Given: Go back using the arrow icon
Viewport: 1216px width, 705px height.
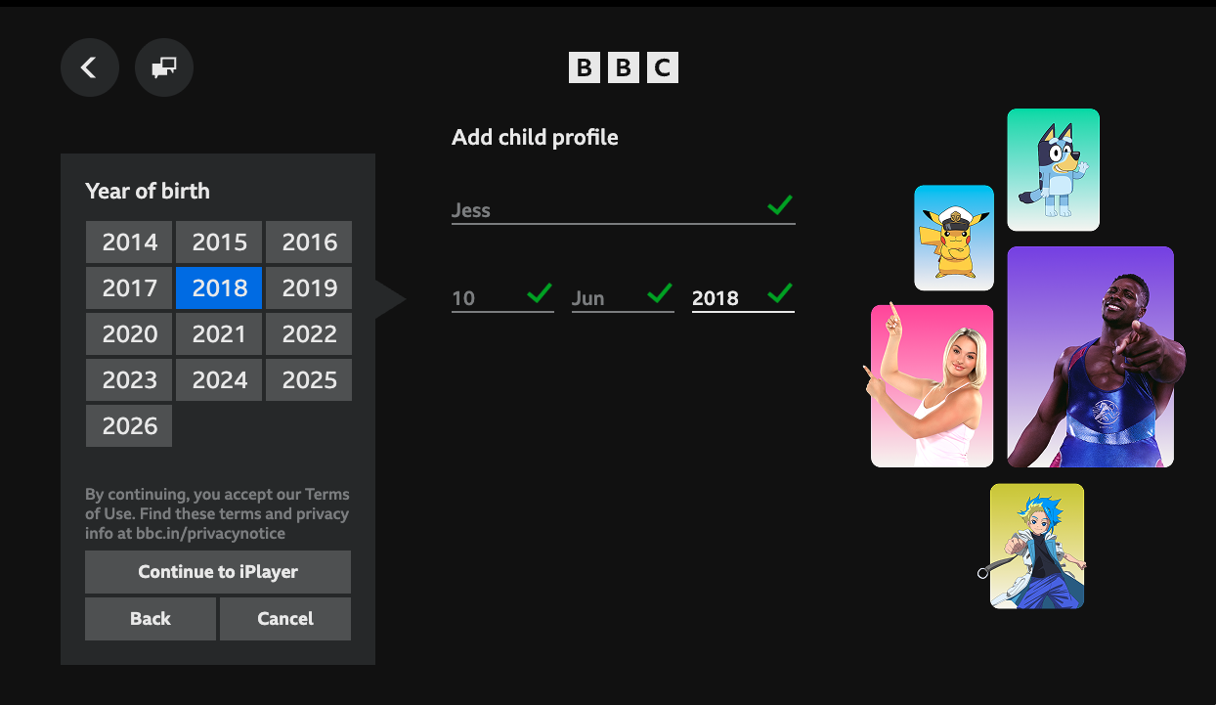Looking at the screenshot, I should pyautogui.click(x=90, y=67).
